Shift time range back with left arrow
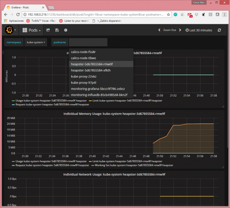The image size is (230, 208). [159, 30]
